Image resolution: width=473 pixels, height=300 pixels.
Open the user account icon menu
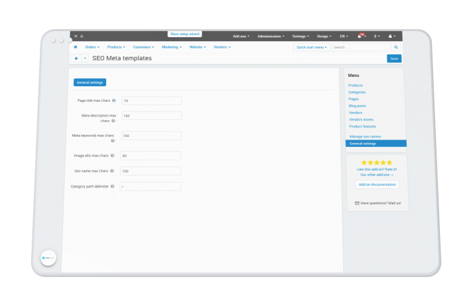(392, 36)
